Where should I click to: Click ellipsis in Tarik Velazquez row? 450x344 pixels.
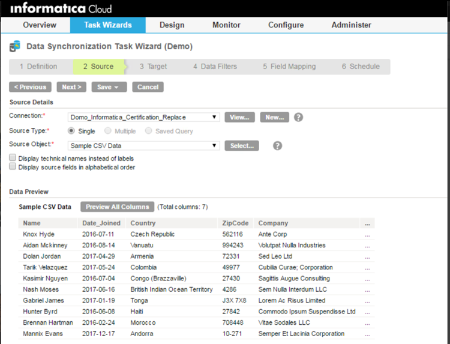pyautogui.click(x=367, y=268)
